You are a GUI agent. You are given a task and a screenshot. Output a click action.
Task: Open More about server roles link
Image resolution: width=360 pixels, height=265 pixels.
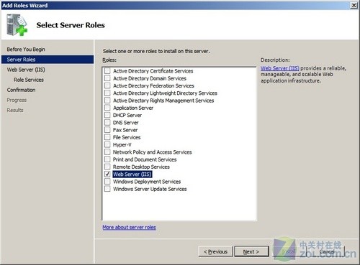pos(129,227)
